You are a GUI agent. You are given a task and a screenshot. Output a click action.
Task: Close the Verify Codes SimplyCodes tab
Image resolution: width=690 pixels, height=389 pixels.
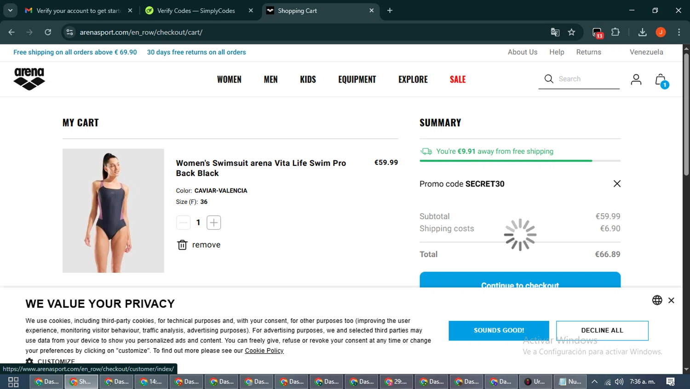tap(251, 11)
